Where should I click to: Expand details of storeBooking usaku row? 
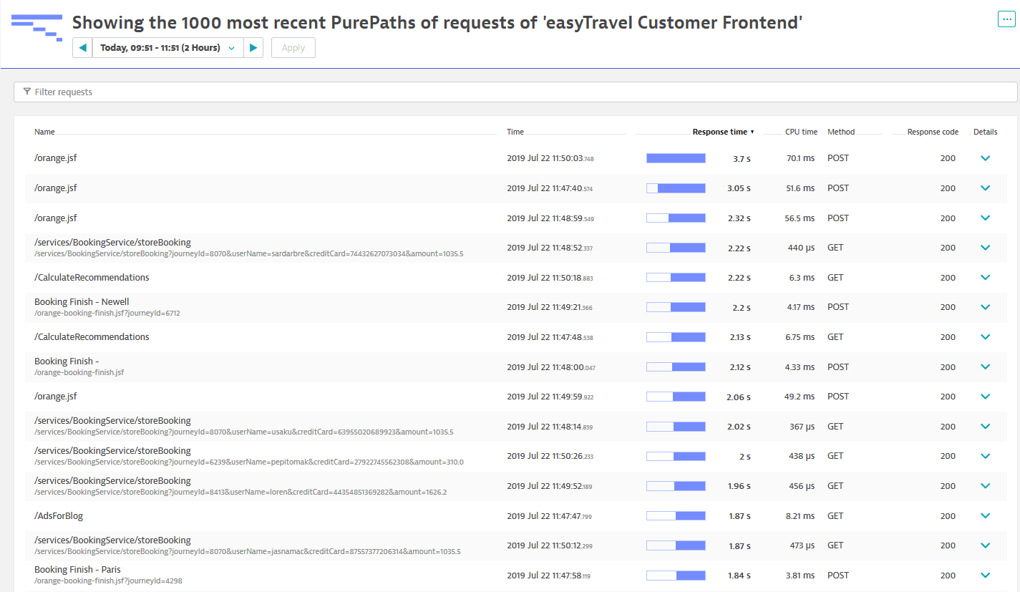985,427
